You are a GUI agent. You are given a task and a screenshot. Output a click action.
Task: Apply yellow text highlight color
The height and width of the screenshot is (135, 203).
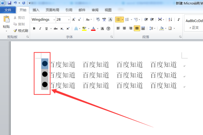(84, 29)
